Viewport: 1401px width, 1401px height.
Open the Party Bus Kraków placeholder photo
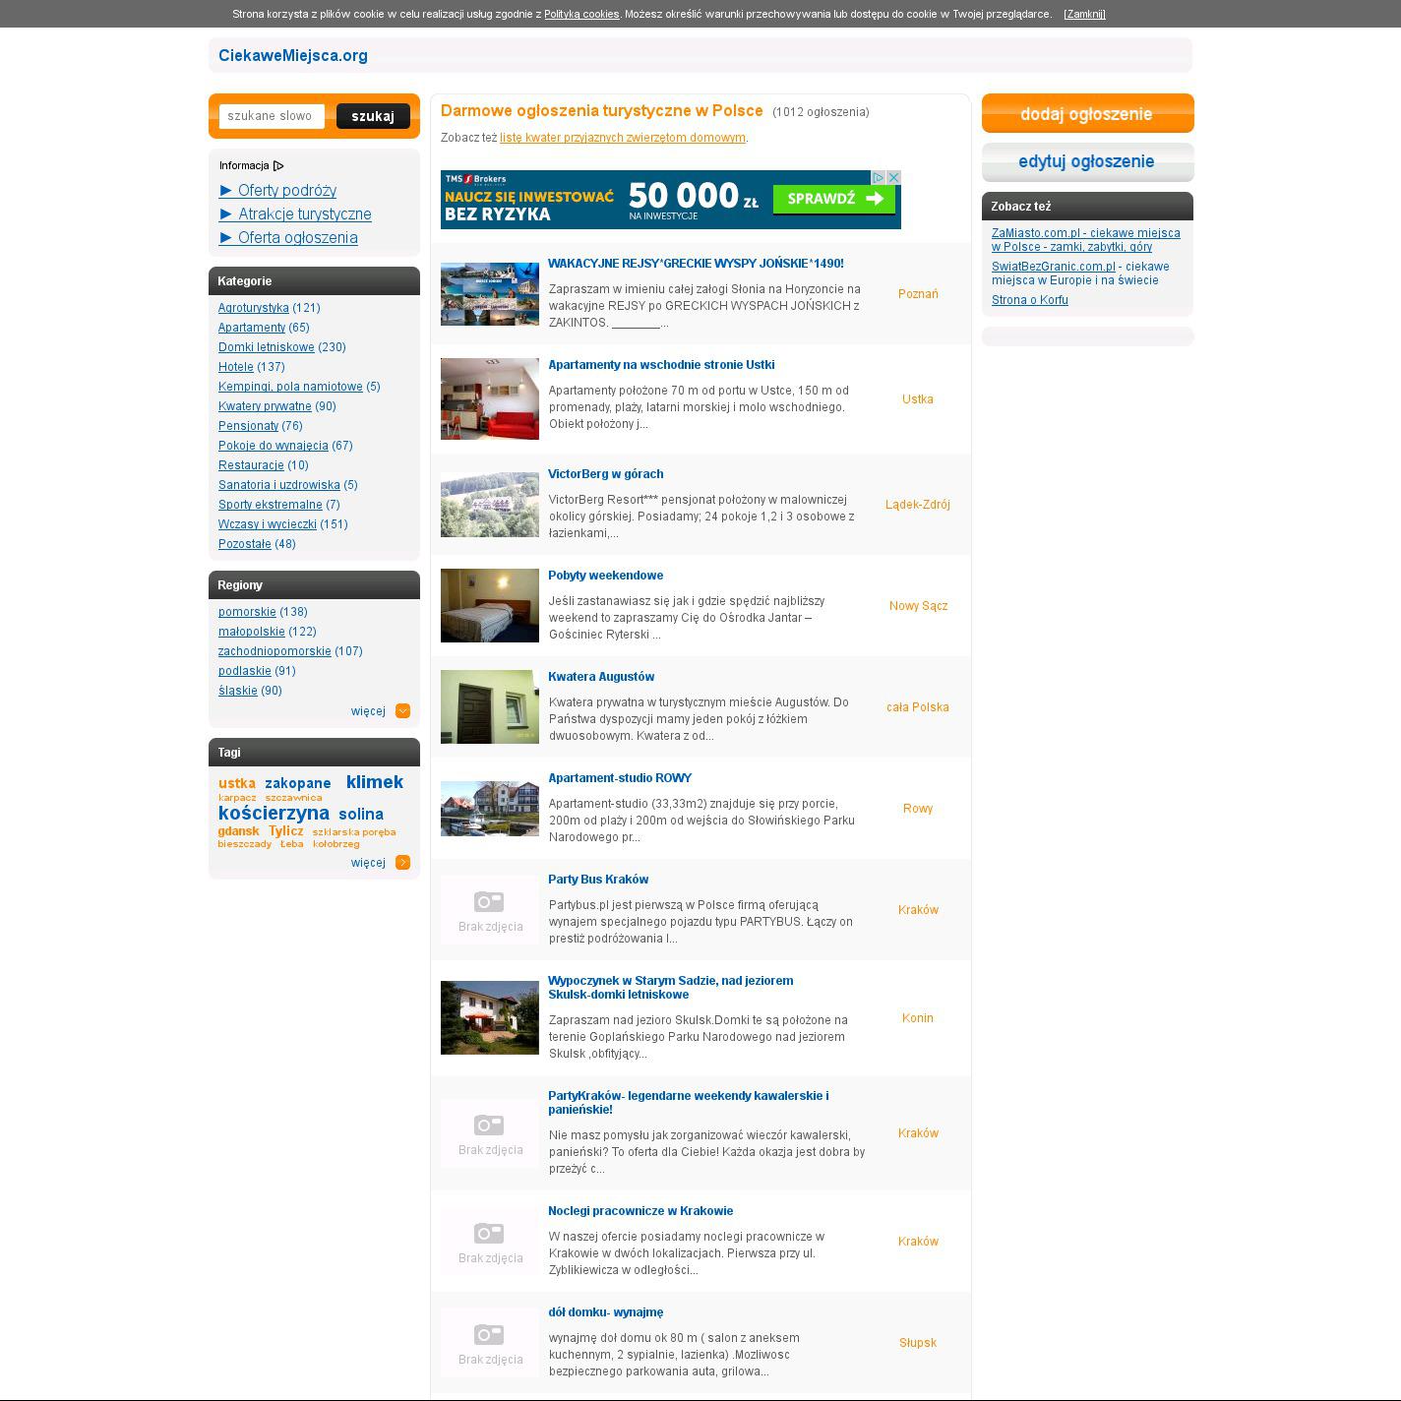pos(489,910)
